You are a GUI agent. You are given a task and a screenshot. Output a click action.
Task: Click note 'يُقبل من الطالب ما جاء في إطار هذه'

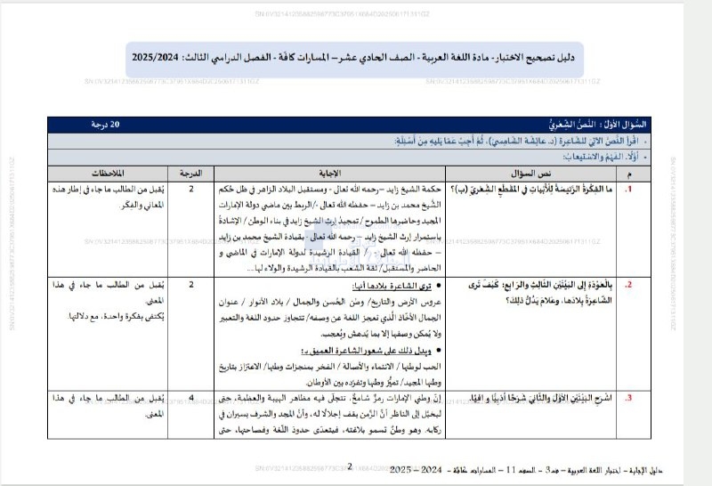[108, 190]
